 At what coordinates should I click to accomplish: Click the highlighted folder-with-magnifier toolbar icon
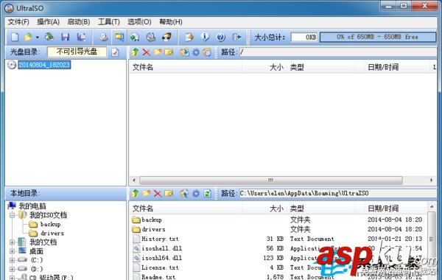coord(119,37)
